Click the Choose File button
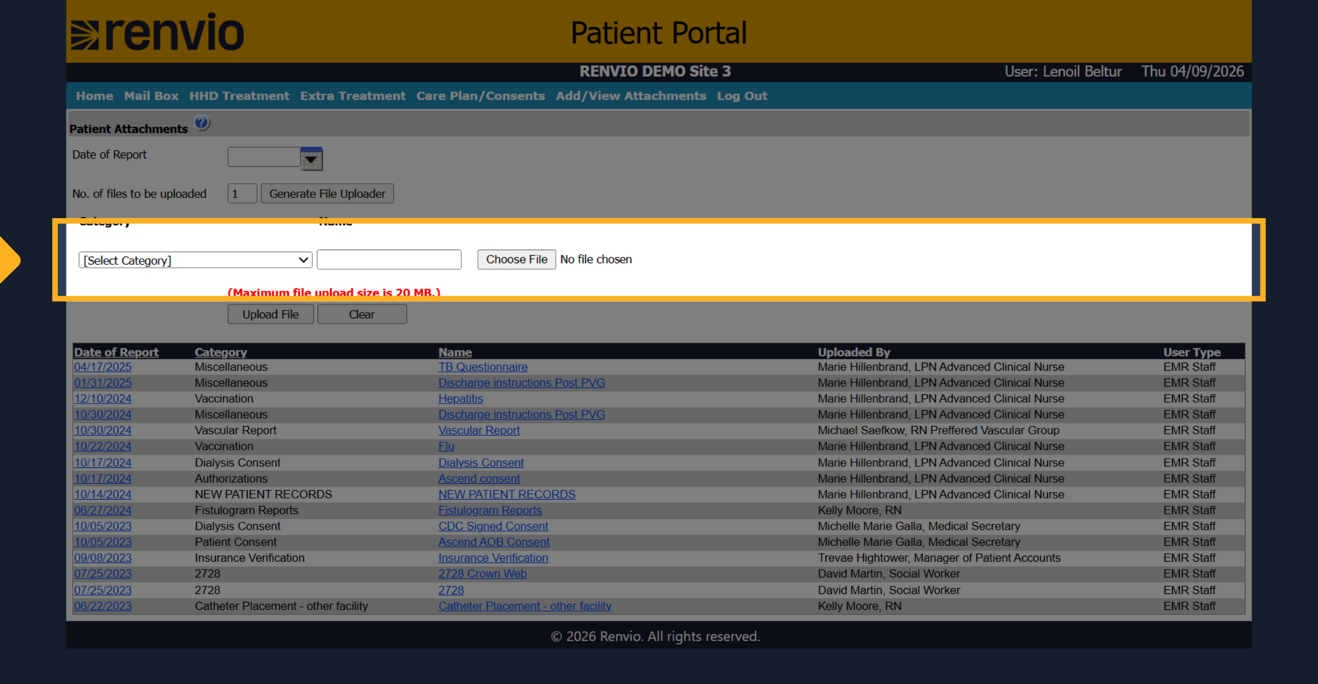 (517, 259)
